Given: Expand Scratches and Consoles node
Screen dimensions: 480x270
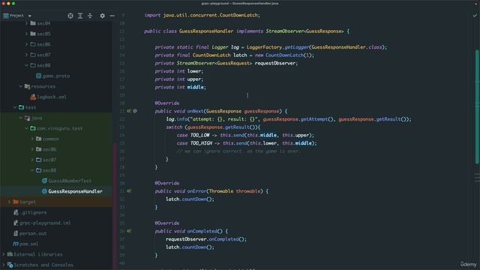Looking at the screenshot, I should pos(3,265).
